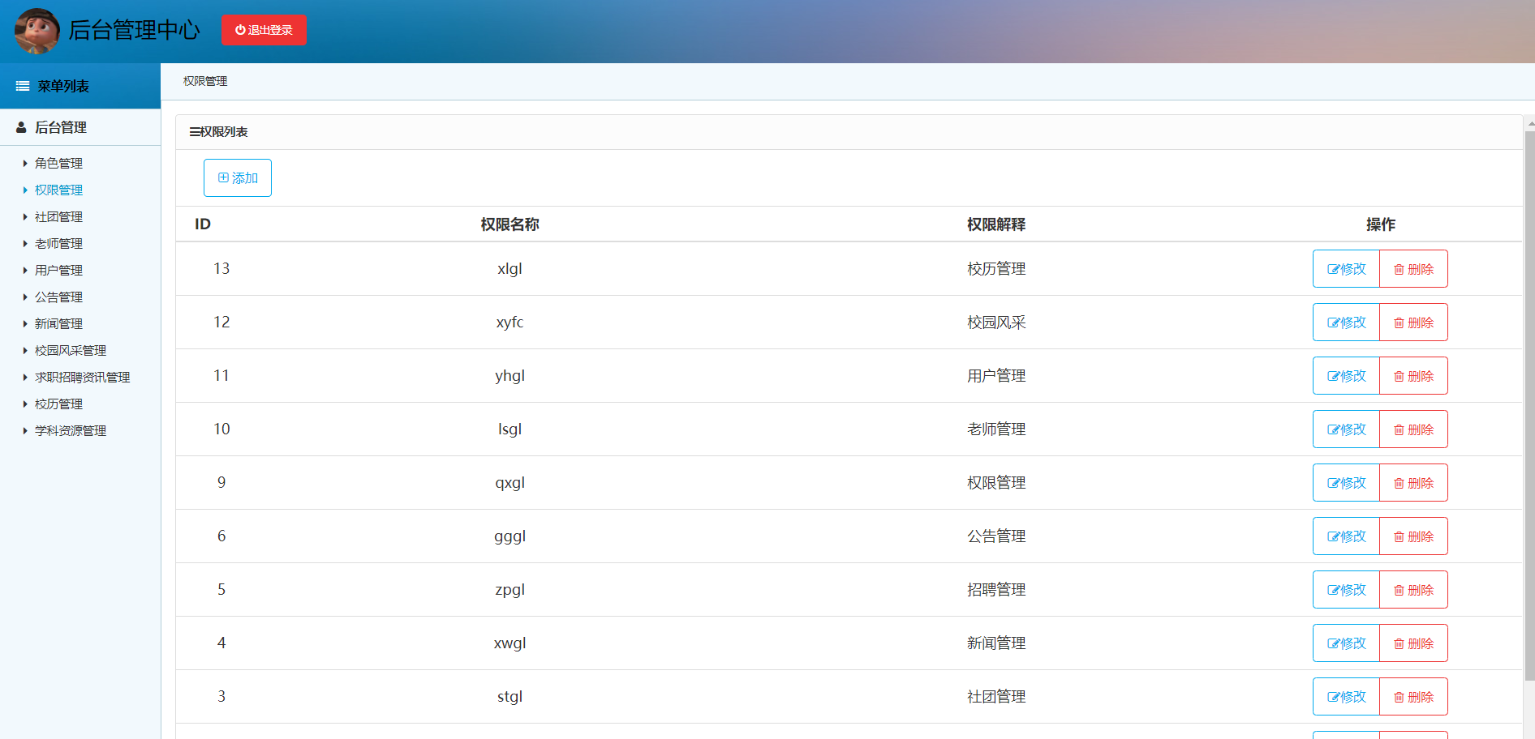Open 老师管理 menu item

coord(58,243)
